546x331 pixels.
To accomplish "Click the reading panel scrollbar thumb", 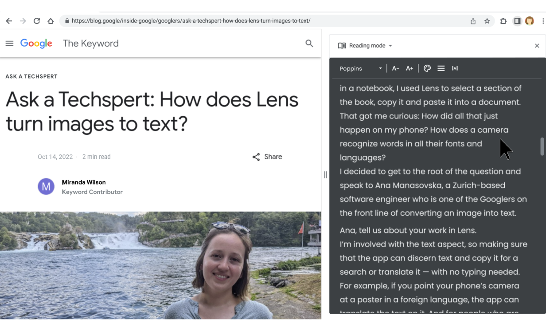I will pos(542,146).
